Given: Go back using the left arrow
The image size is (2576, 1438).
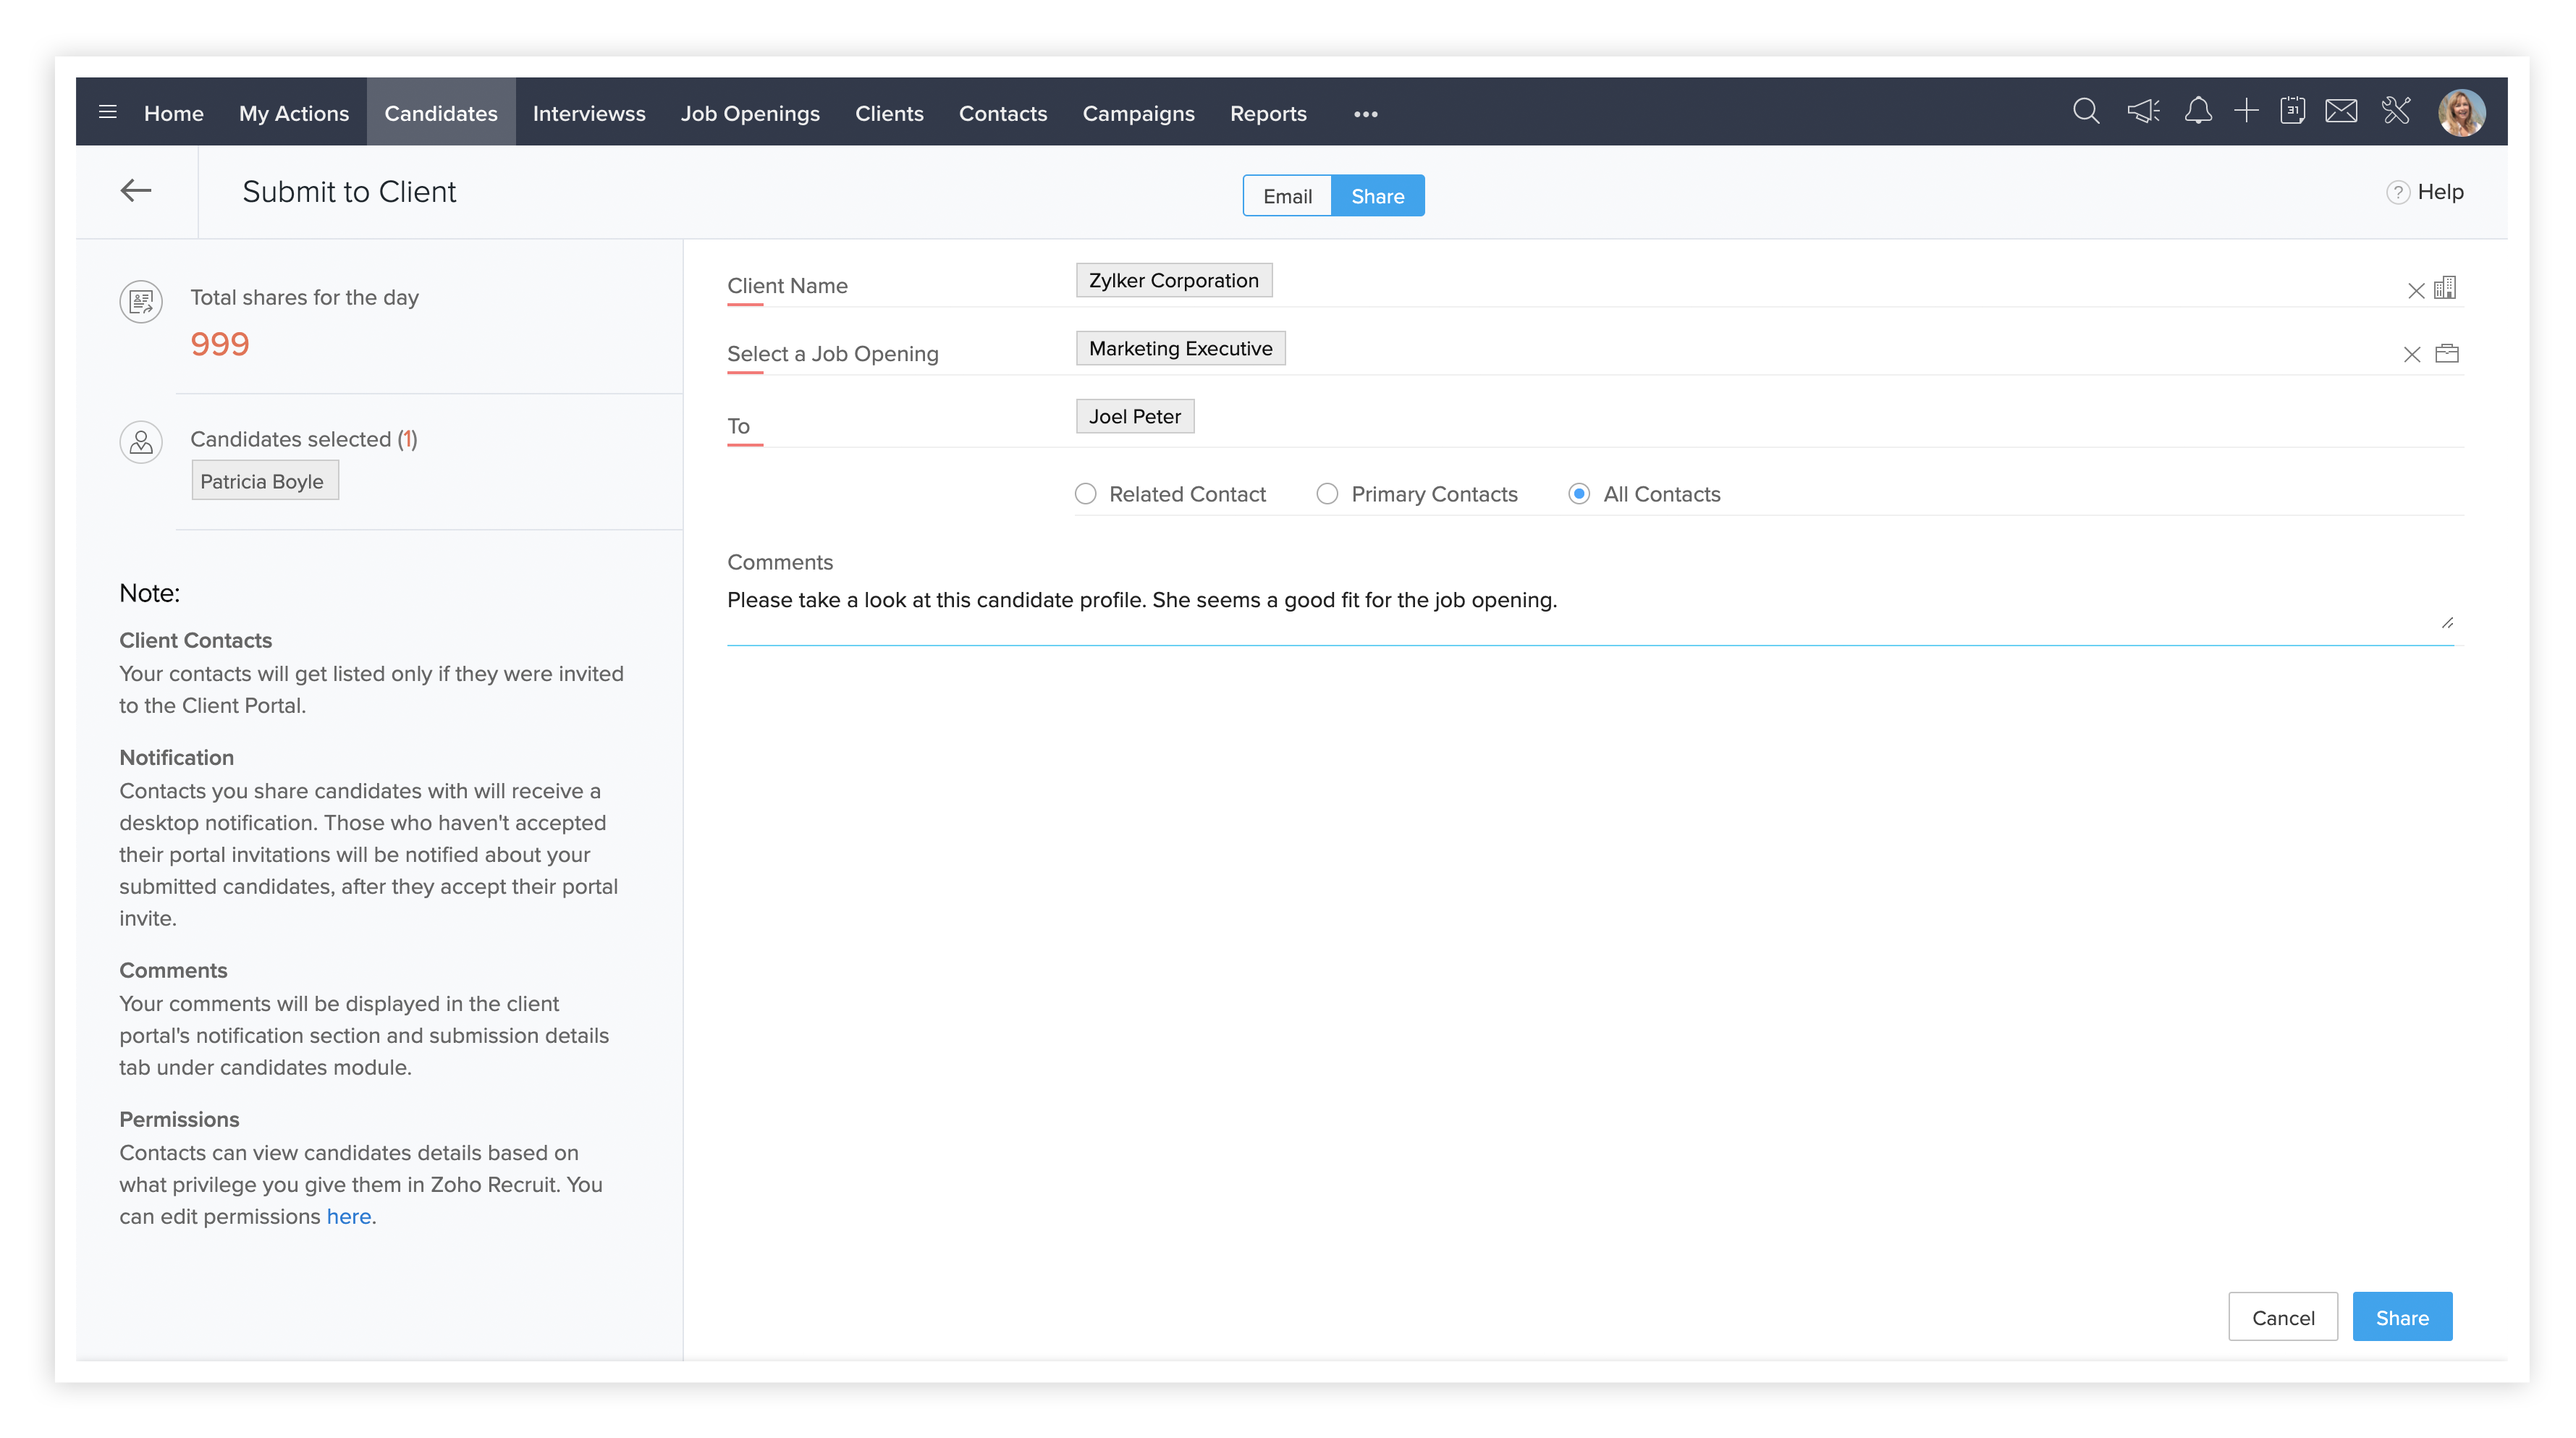Looking at the screenshot, I should pos(136,191).
